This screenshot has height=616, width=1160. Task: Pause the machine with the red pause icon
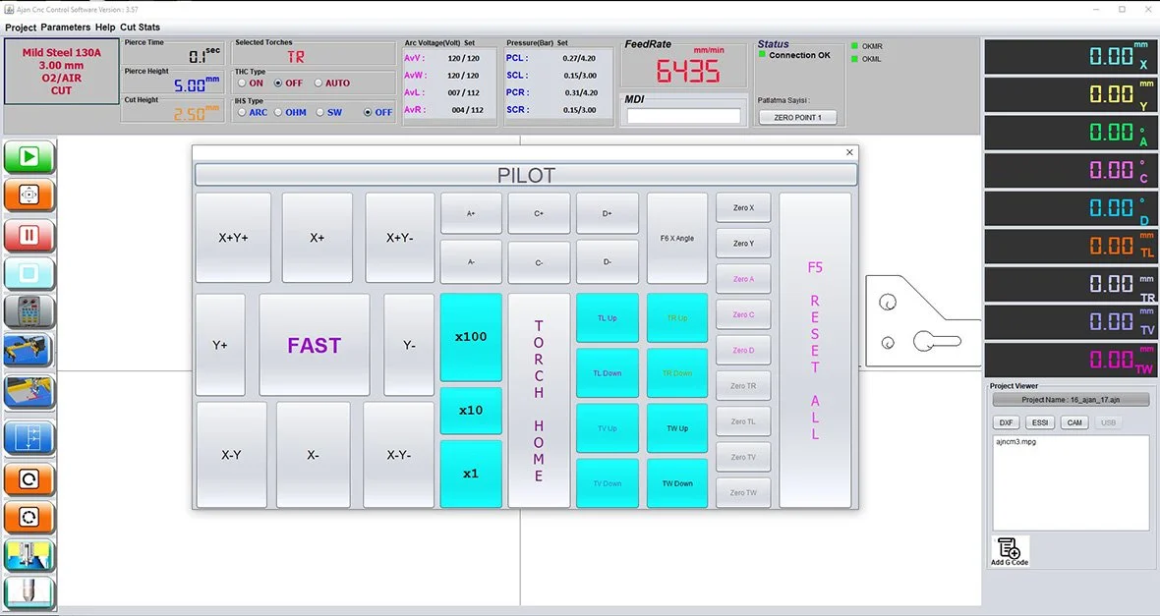tap(29, 235)
